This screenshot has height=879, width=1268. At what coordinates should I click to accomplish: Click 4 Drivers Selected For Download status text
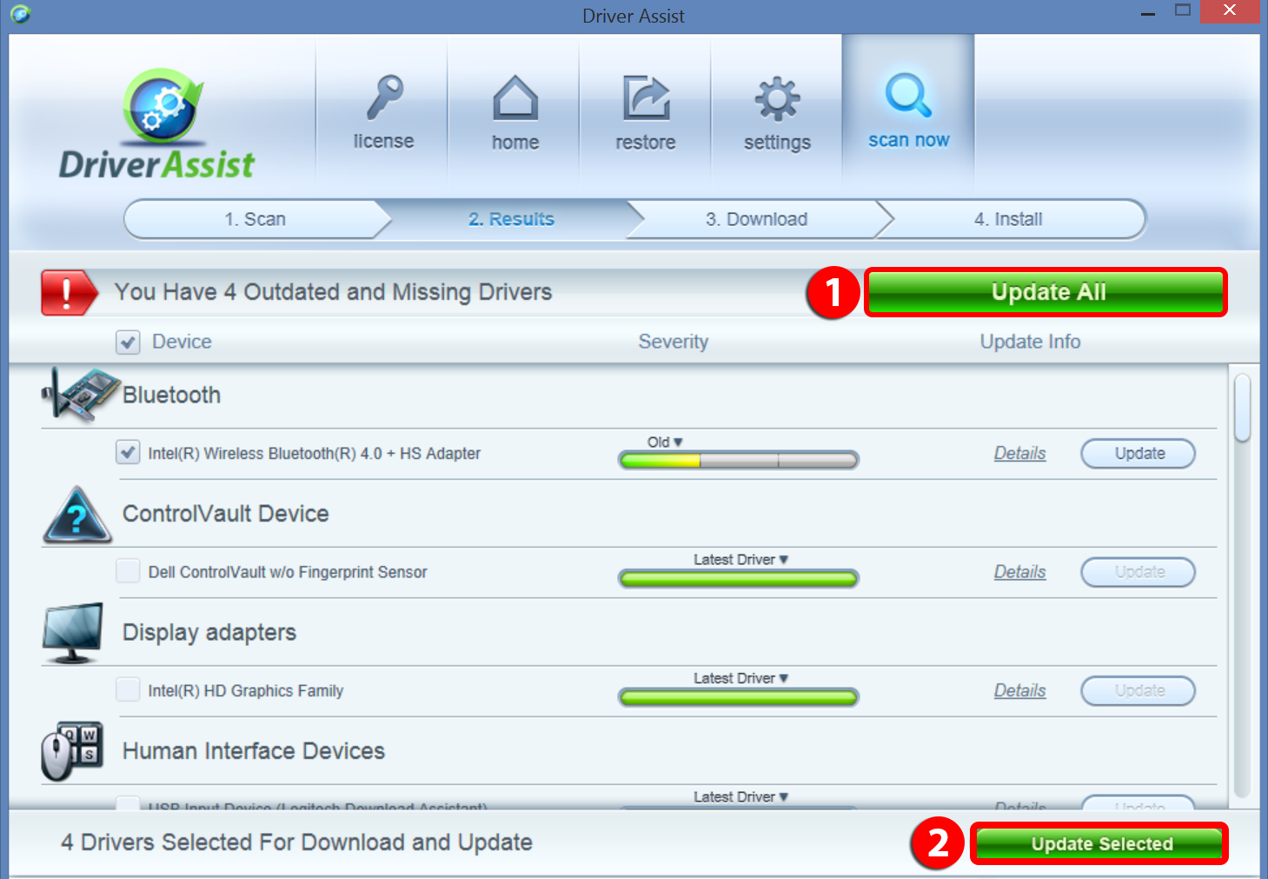(x=296, y=842)
